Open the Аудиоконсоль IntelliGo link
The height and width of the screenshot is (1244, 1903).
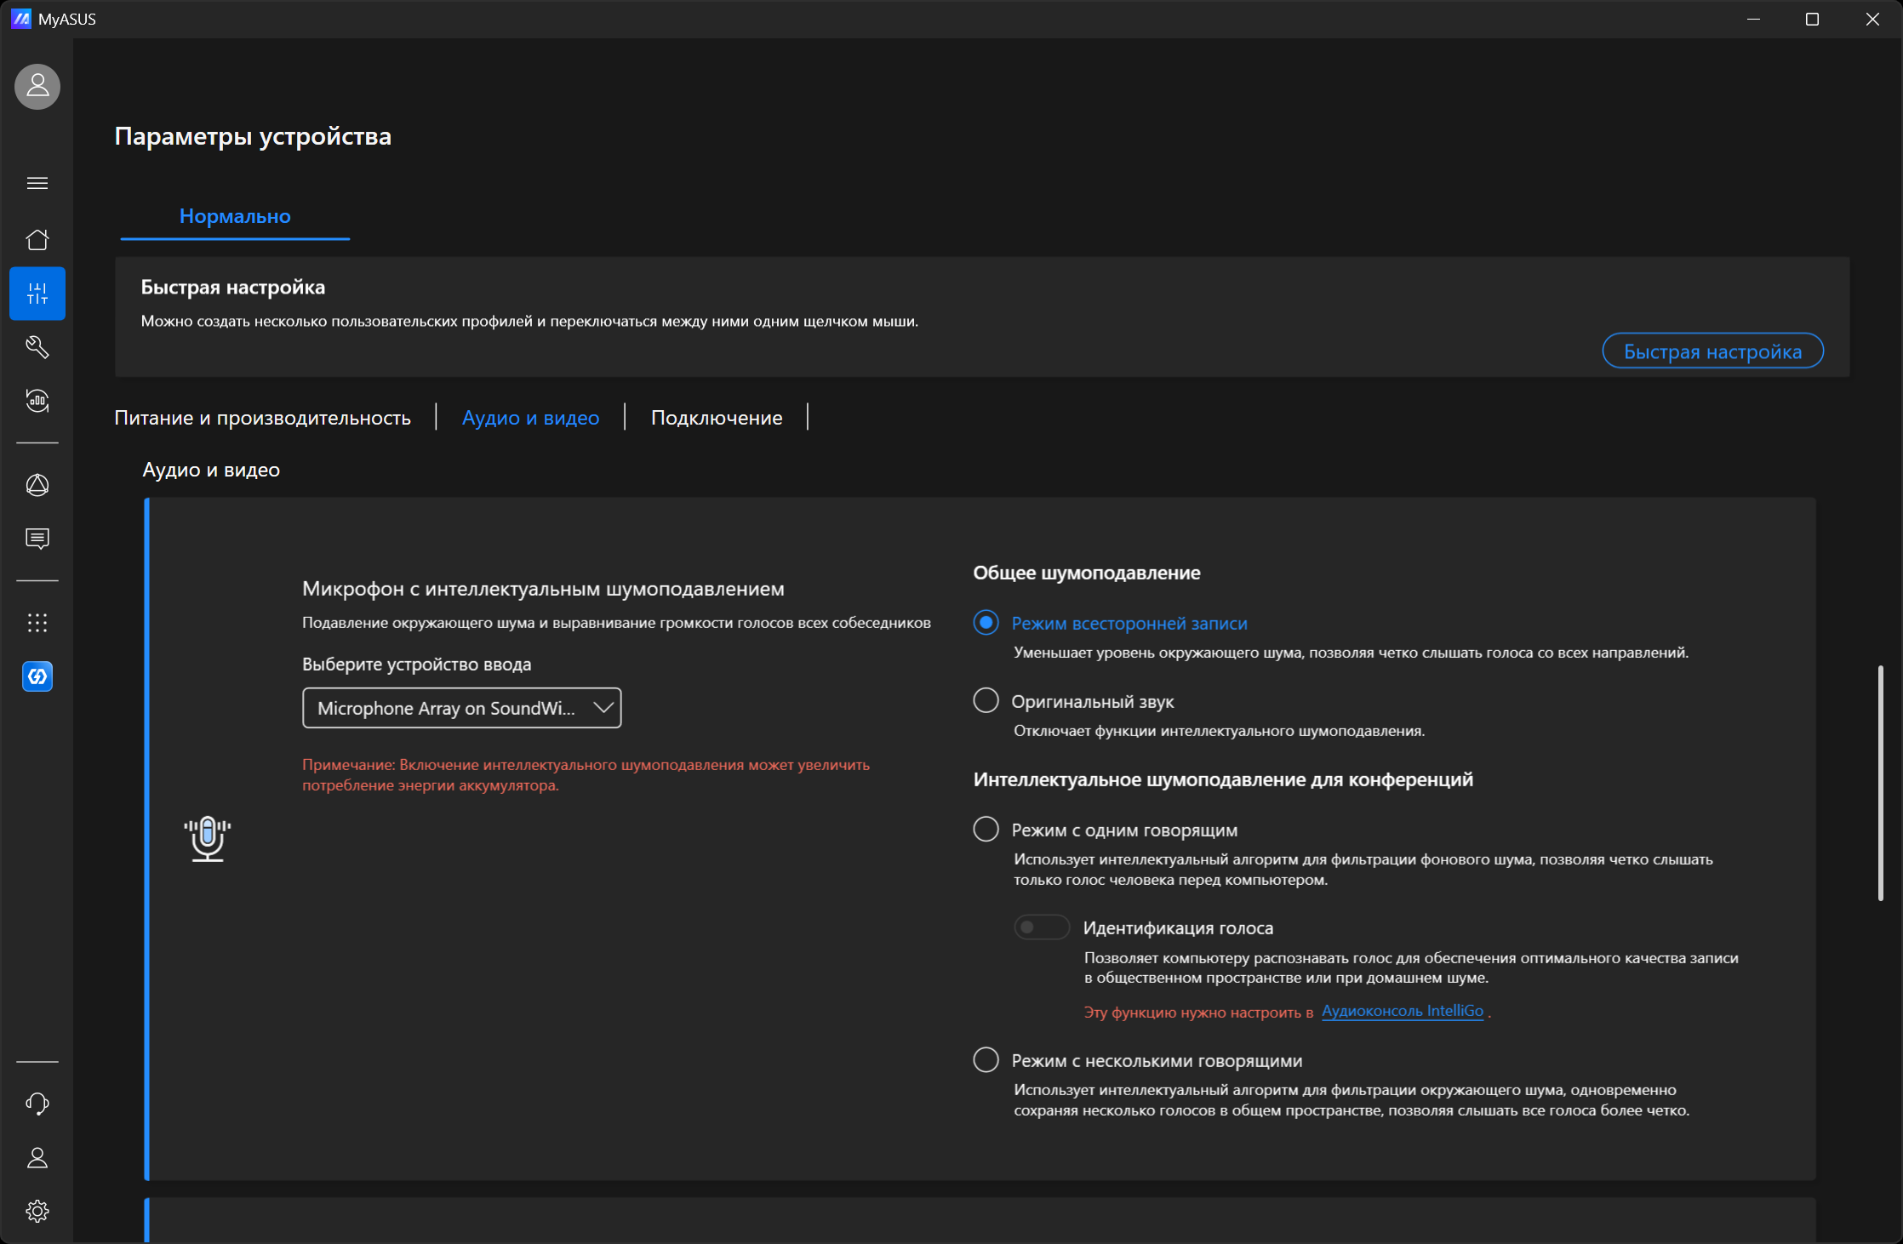1403,1011
